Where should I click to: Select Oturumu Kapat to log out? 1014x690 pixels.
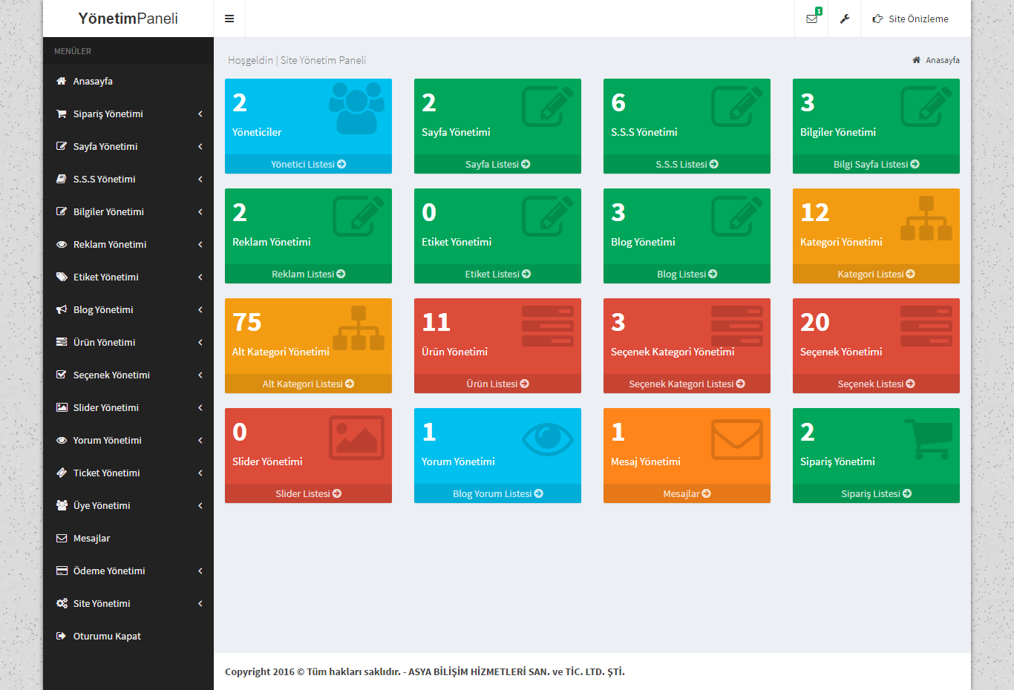click(107, 636)
